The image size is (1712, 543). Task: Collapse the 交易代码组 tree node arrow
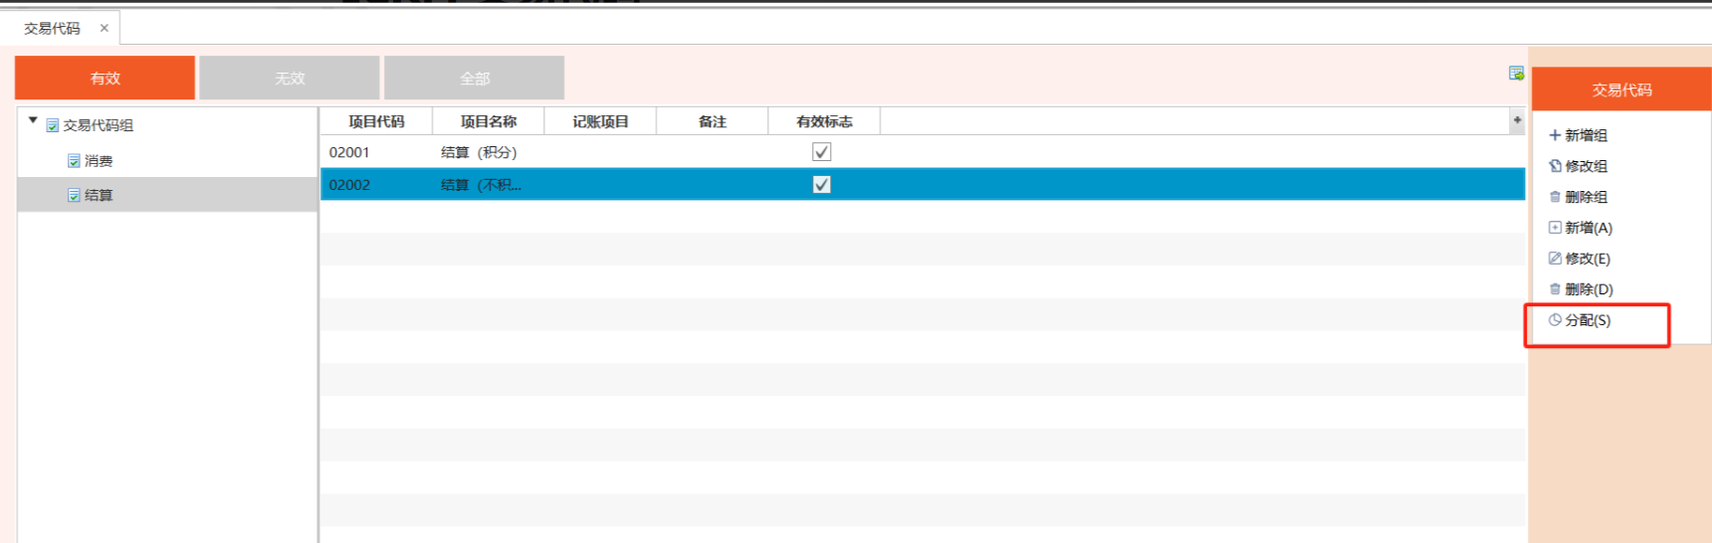tap(33, 120)
